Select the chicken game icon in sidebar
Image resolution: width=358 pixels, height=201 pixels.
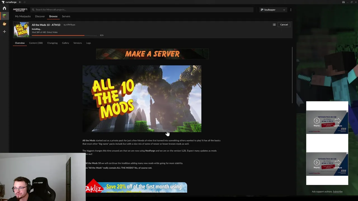click(x=4, y=24)
